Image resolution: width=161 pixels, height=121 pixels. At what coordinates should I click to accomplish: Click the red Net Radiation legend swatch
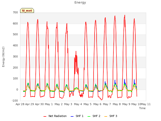(x=45, y=116)
